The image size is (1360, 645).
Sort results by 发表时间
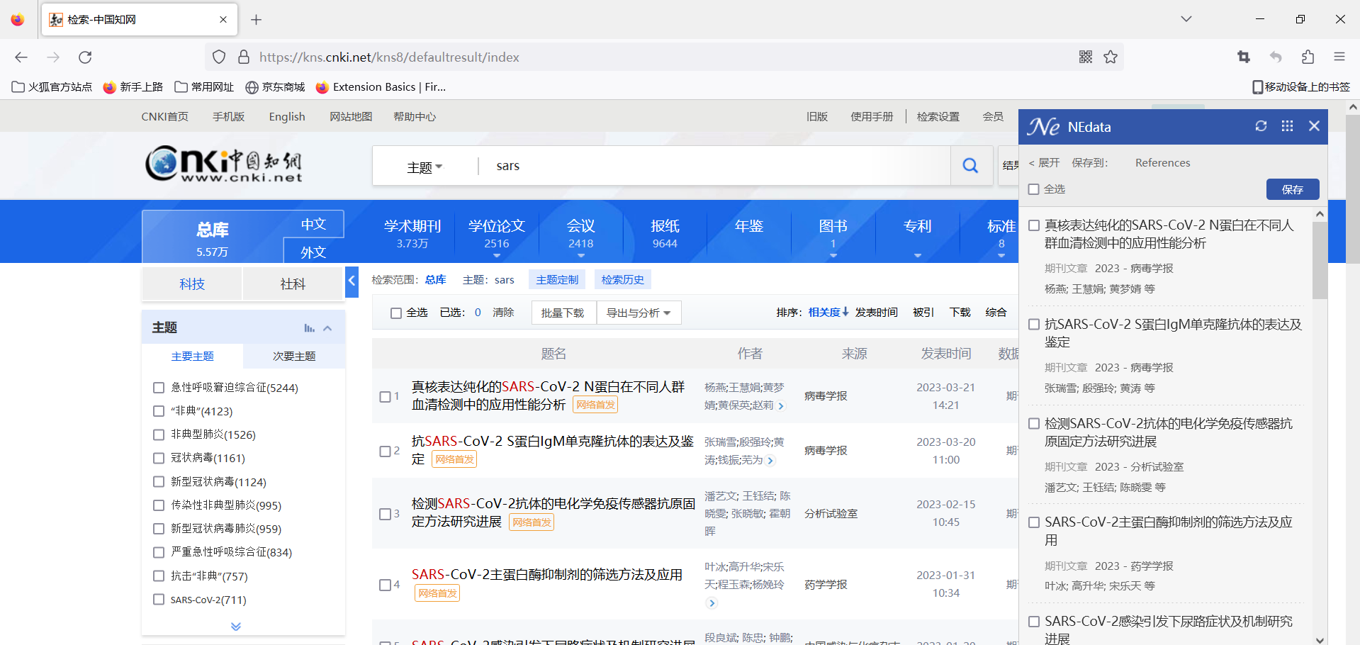click(876, 313)
